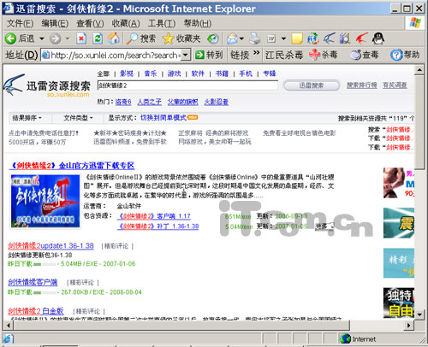Click the search text input field

coord(187,85)
